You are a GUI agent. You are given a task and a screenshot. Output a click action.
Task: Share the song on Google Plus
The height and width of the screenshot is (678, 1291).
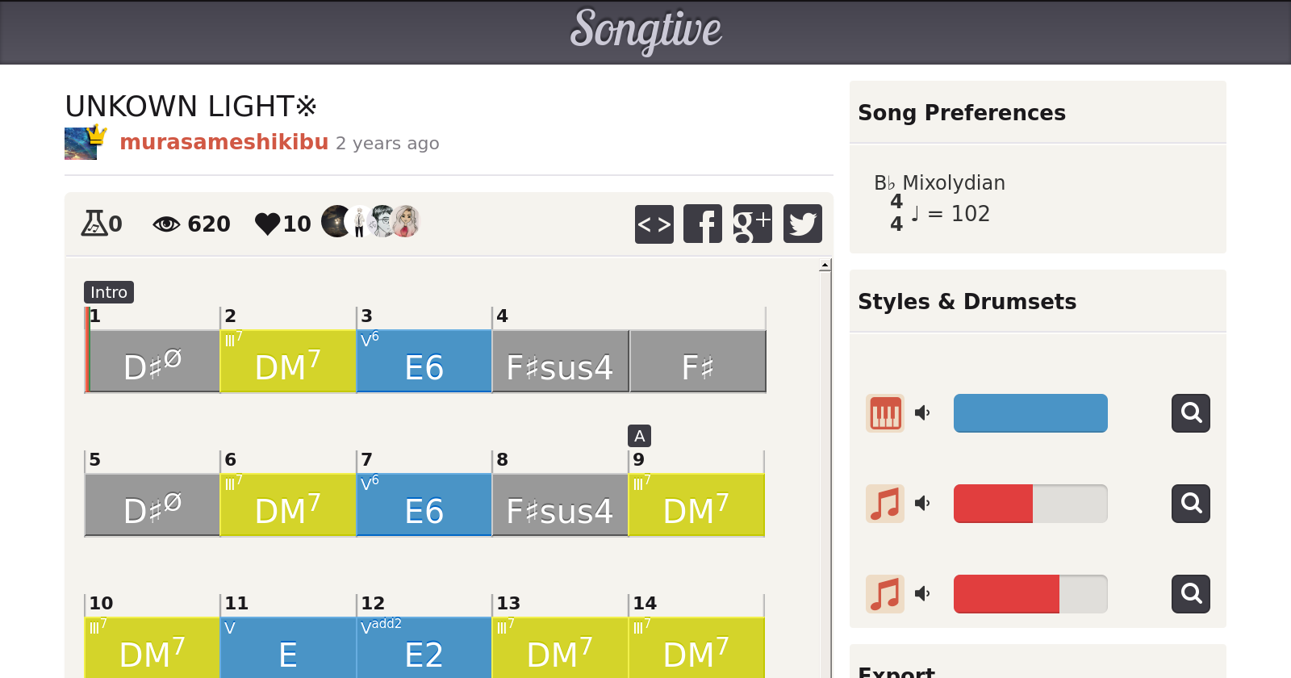752,224
